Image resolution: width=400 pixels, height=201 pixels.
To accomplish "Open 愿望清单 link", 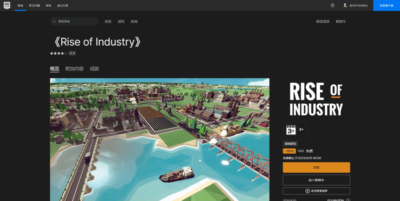I will point(323,22).
